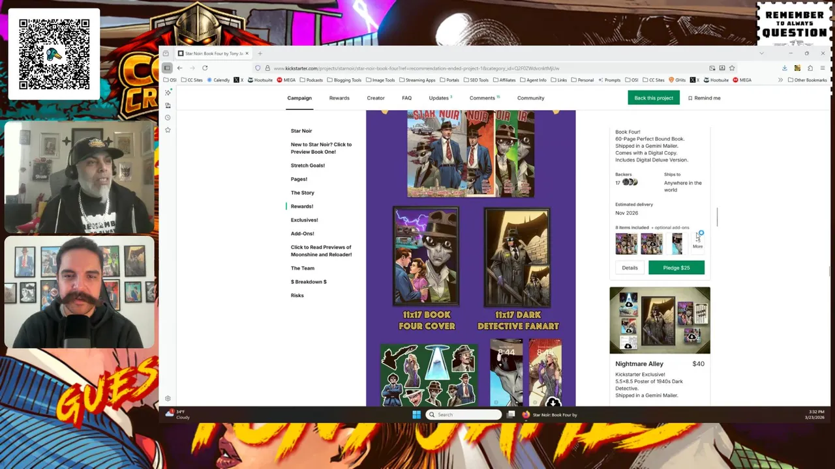Open the extensions puzzle icon
This screenshot has width=835, height=469.
click(x=810, y=68)
